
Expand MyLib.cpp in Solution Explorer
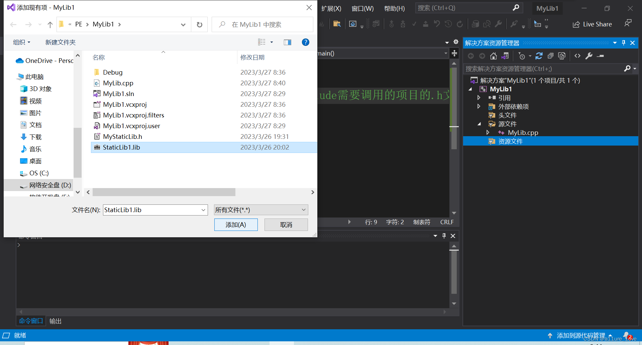[488, 133]
